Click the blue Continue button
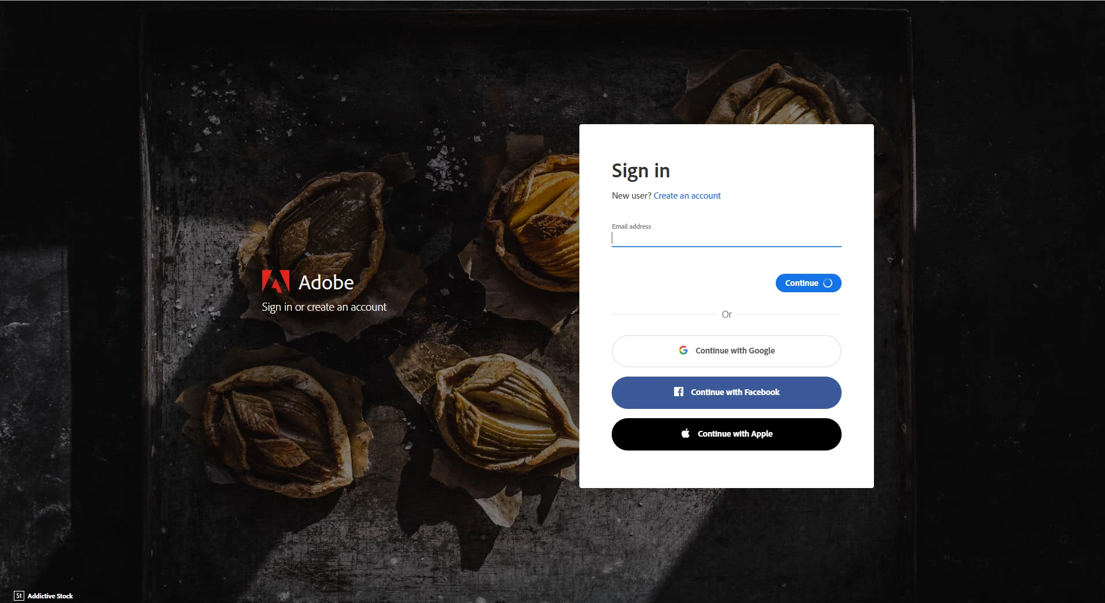Viewport: 1105px width, 603px height. click(808, 283)
